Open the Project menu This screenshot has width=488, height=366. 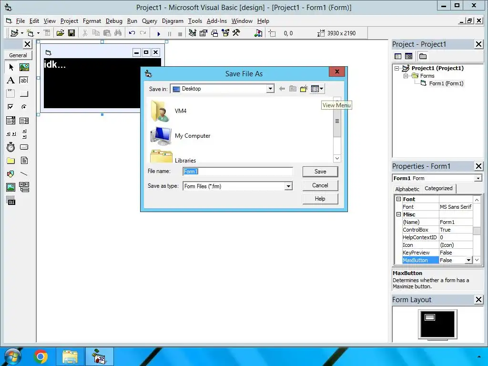(69, 21)
